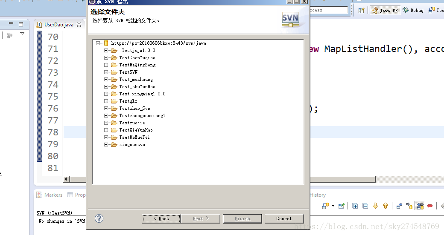Open the History tab
Viewport: 444px width, 235px height.
pyautogui.click(x=318, y=195)
